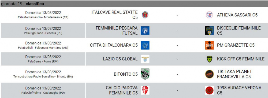Open the Femminile Pescara Futsal logo

[145, 31]
